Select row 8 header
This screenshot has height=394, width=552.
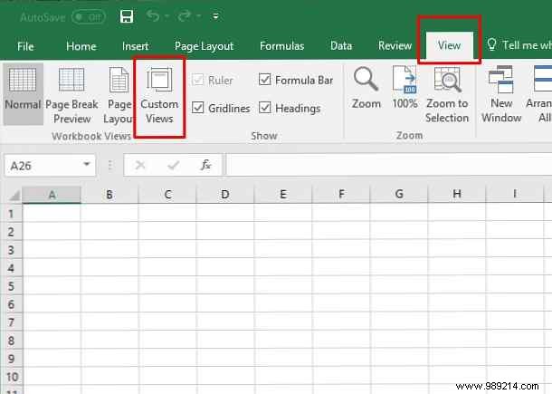pyautogui.click(x=11, y=341)
